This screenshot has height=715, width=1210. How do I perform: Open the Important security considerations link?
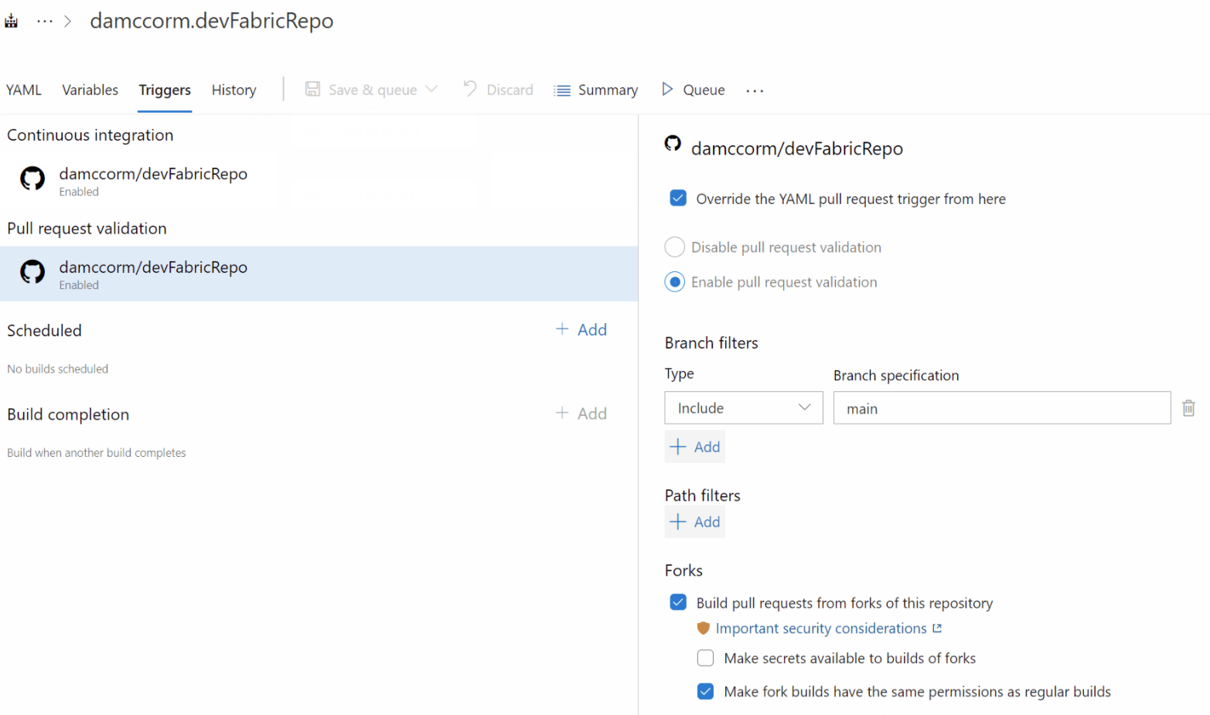(821, 628)
